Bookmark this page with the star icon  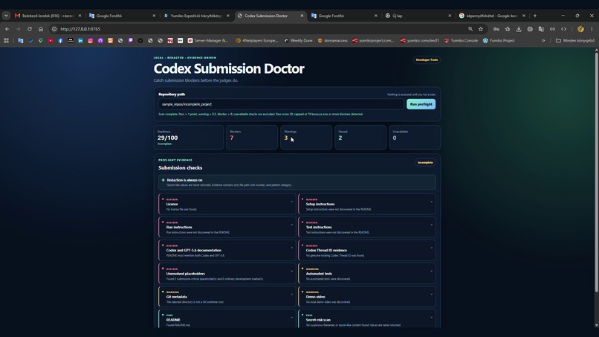point(481,29)
